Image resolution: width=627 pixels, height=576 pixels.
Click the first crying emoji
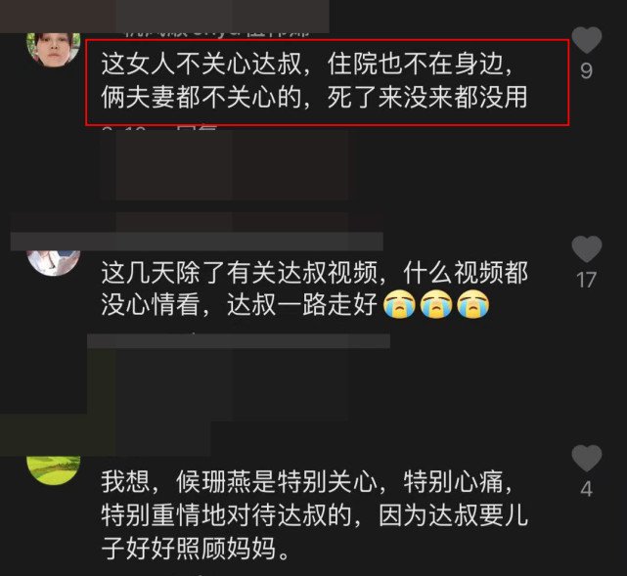pos(399,304)
